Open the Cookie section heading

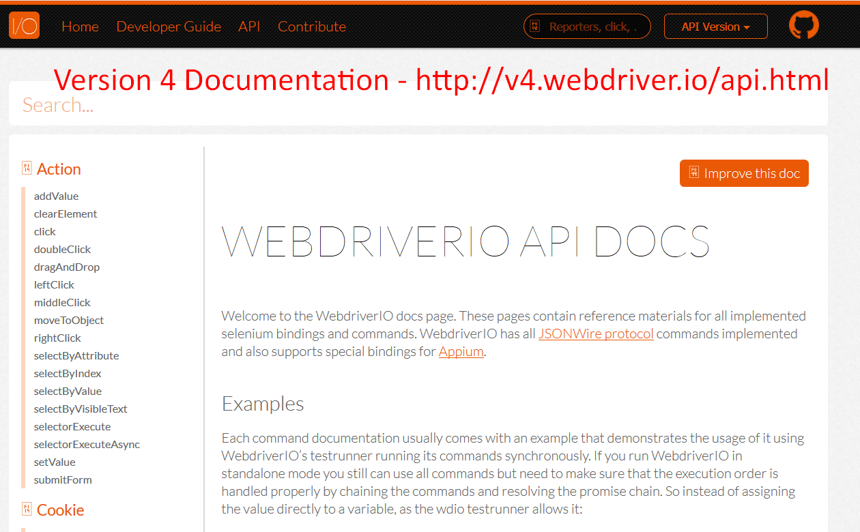[x=61, y=510]
